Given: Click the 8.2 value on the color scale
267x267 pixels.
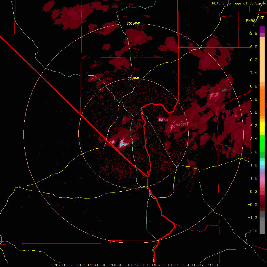Looking at the screenshot, I should tap(254, 60).
